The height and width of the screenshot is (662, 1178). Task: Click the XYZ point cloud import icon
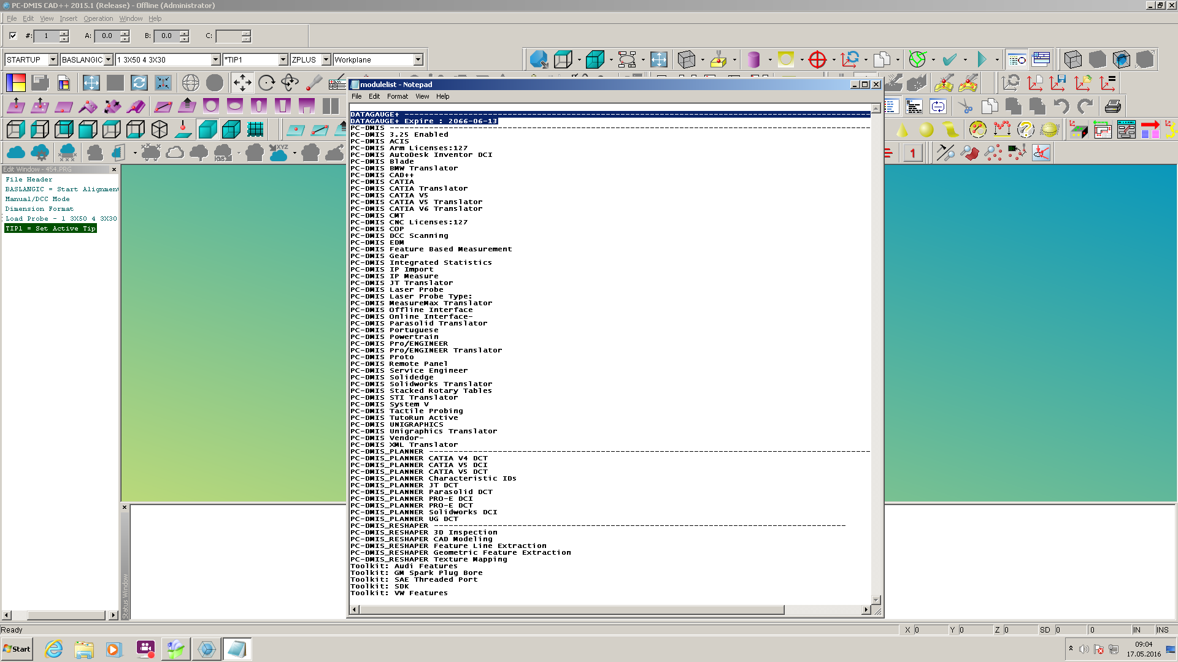click(x=279, y=153)
